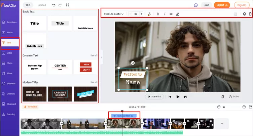The width and height of the screenshot is (253, 136).
Task: Open the layer order icon
Action: click(245, 14)
